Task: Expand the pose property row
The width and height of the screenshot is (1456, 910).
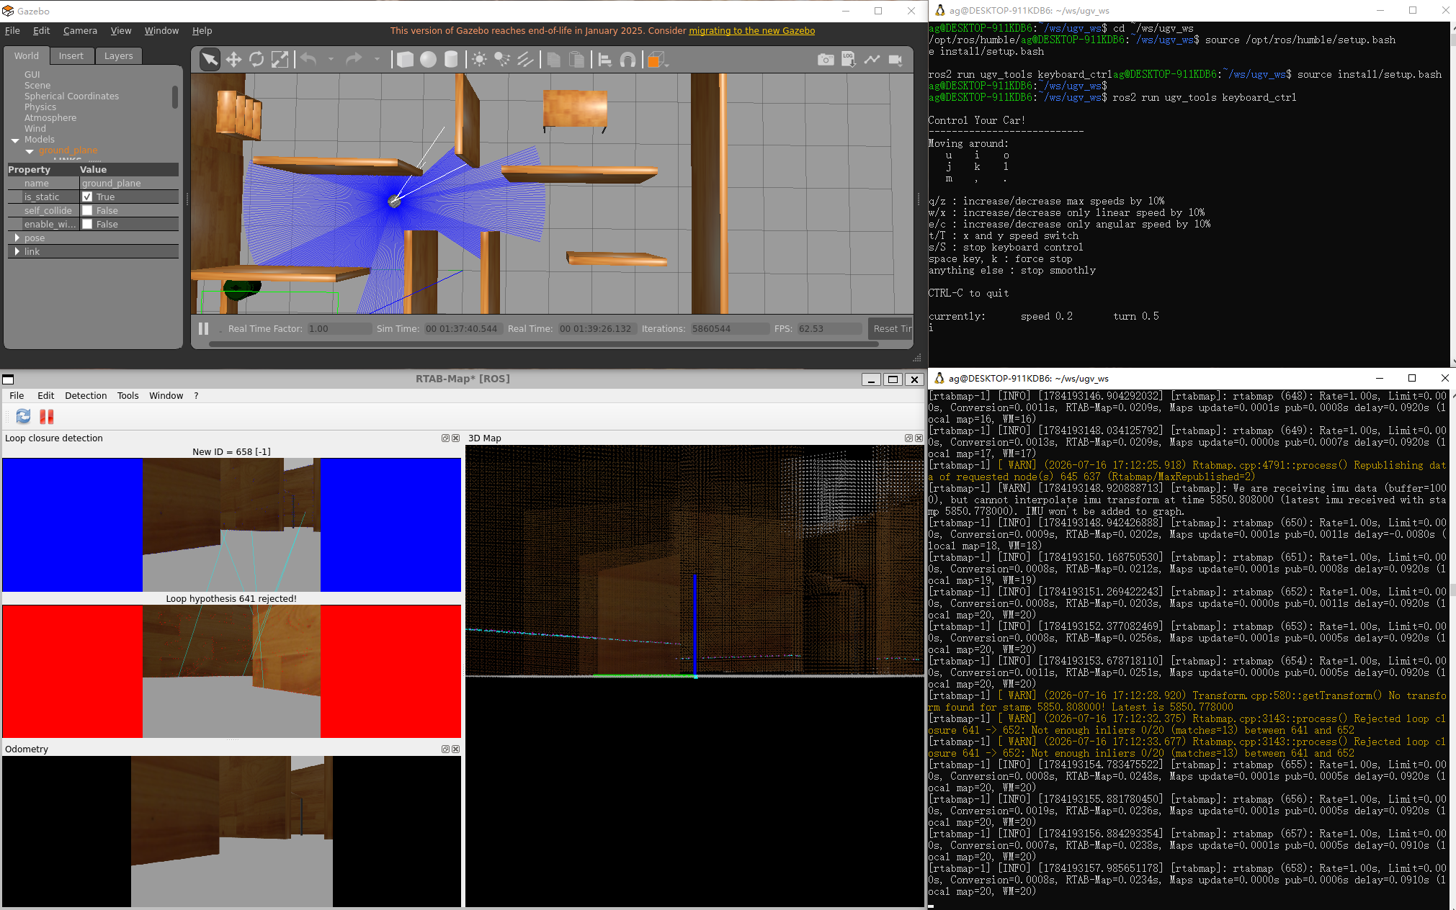Action: (17, 238)
